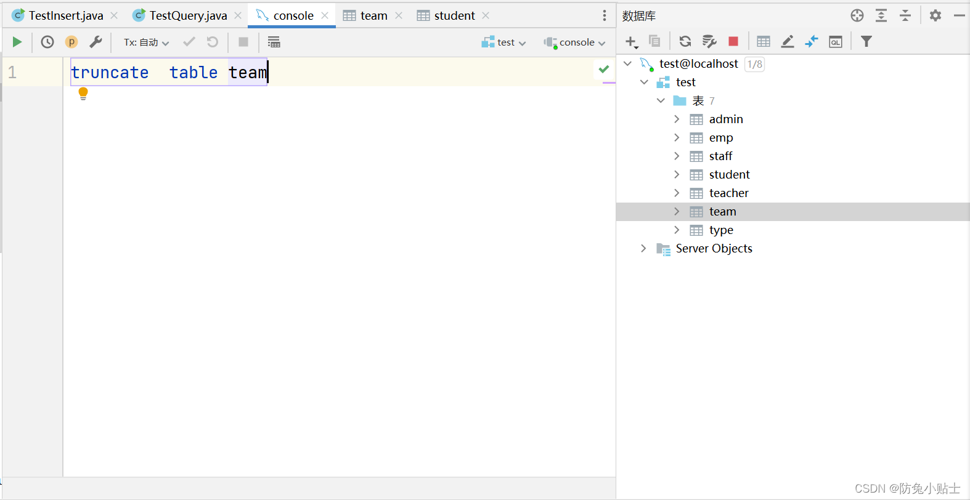Click the edit source pencil icon
970x500 pixels.
788,41
